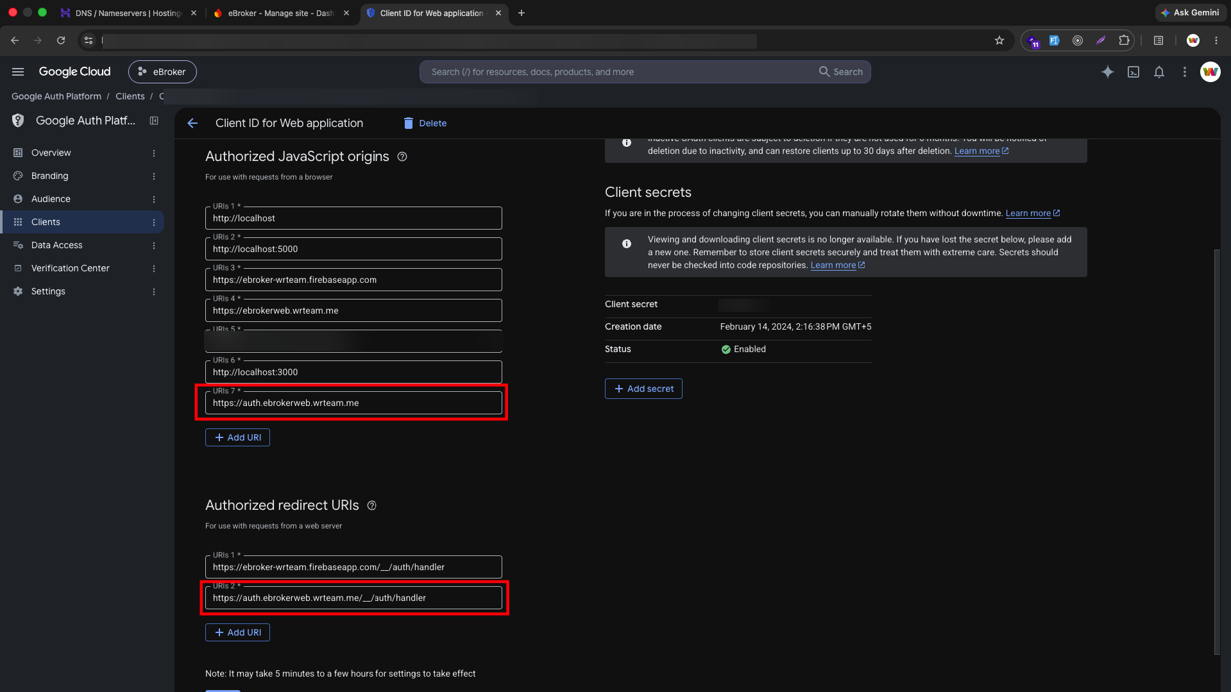
Task: Click Clients breadcrumb link
Action: 130,96
